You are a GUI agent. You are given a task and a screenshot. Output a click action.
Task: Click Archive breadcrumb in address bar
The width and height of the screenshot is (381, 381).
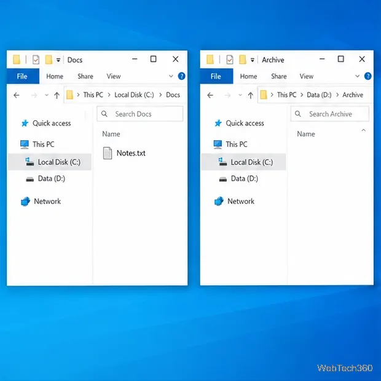click(x=353, y=95)
